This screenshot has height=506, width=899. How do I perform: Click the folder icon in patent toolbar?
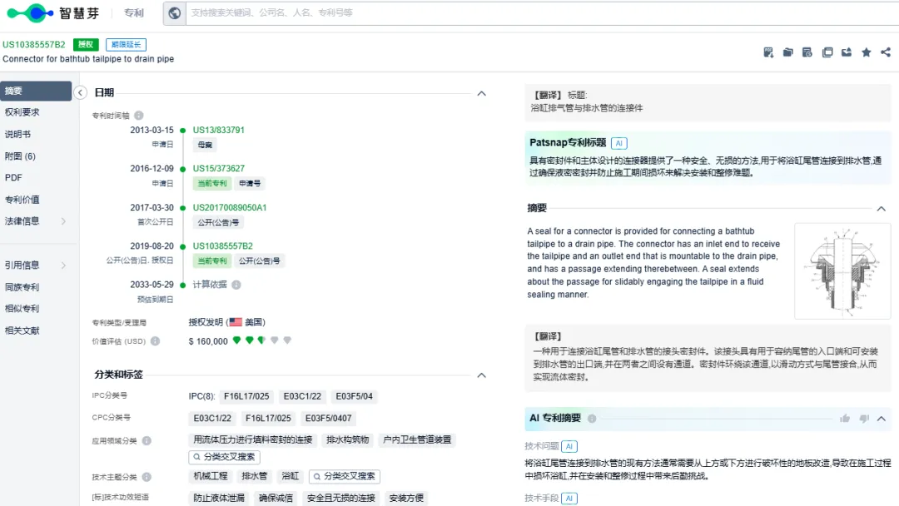(788, 52)
